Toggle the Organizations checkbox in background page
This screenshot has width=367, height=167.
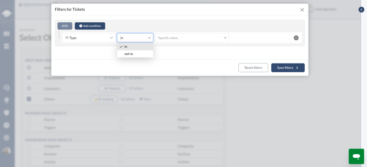(x=29, y=78)
